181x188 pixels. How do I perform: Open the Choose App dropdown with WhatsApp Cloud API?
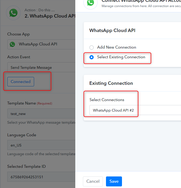click(x=41, y=44)
